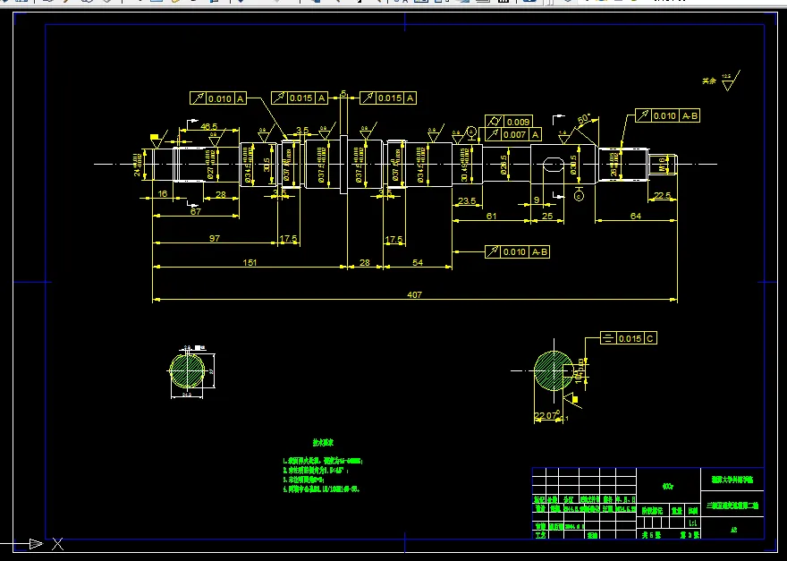Pick the 61 length dimension
Screen dimensions: 787x561
[x=491, y=216]
